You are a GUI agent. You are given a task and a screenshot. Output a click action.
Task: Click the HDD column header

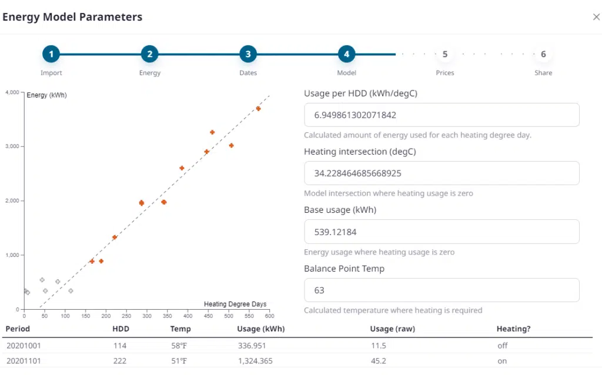click(x=121, y=329)
